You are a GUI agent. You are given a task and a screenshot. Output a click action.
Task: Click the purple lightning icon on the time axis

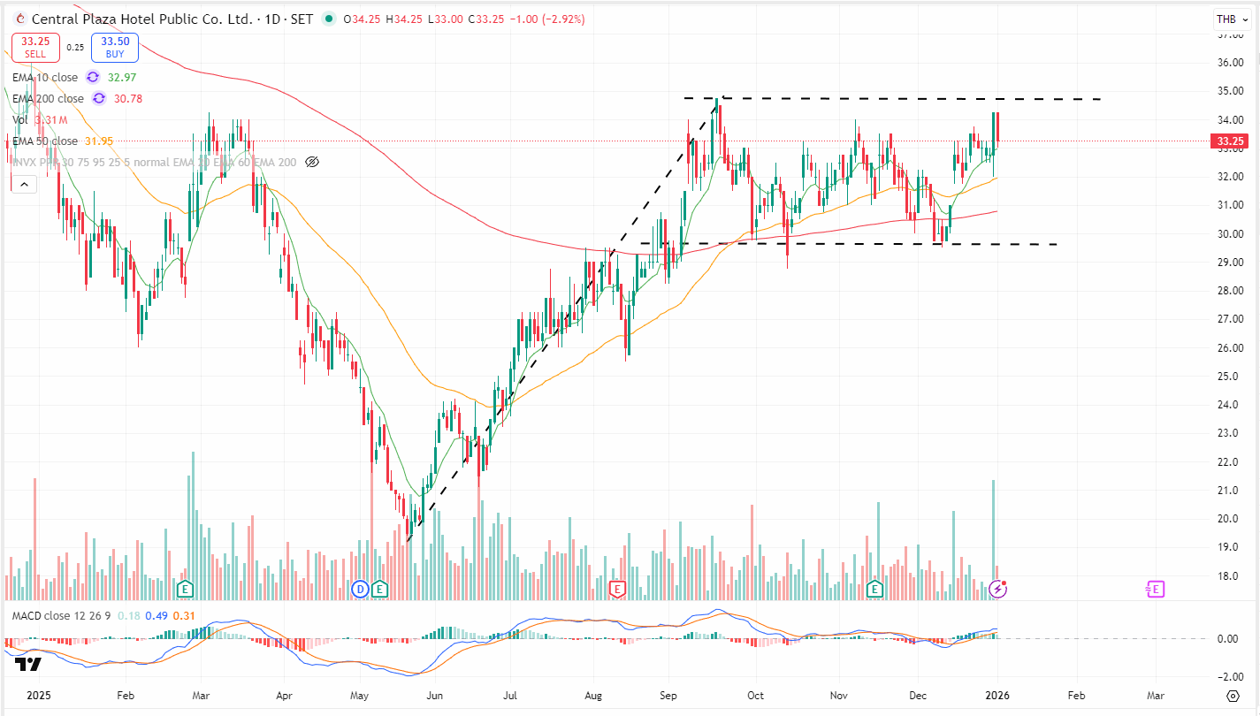tap(998, 589)
